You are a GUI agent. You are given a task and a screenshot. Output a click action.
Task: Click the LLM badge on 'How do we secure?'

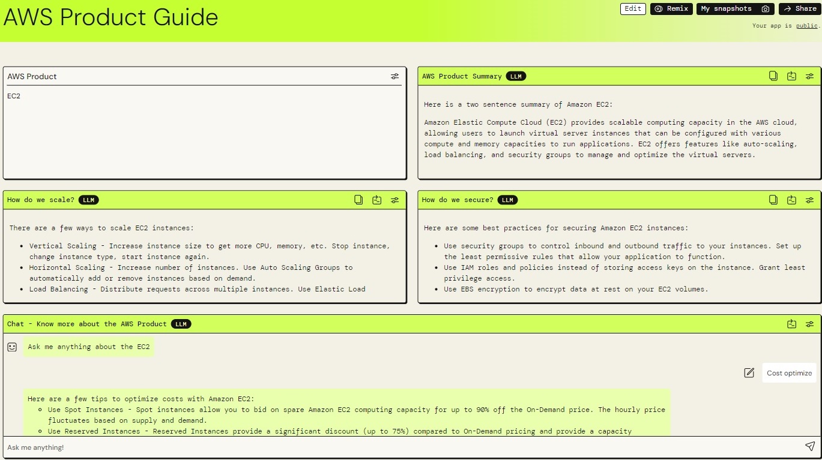click(507, 200)
